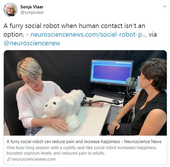This screenshot has height=167, width=170.
Task: Open the tweet options chevron menu
Action: [x=165, y=6]
